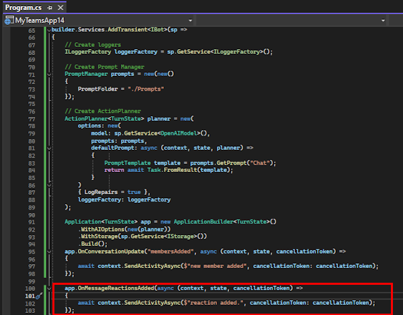Click the "// Create ActionPlanner" comment
This screenshot has width=403, height=315.
[103, 111]
